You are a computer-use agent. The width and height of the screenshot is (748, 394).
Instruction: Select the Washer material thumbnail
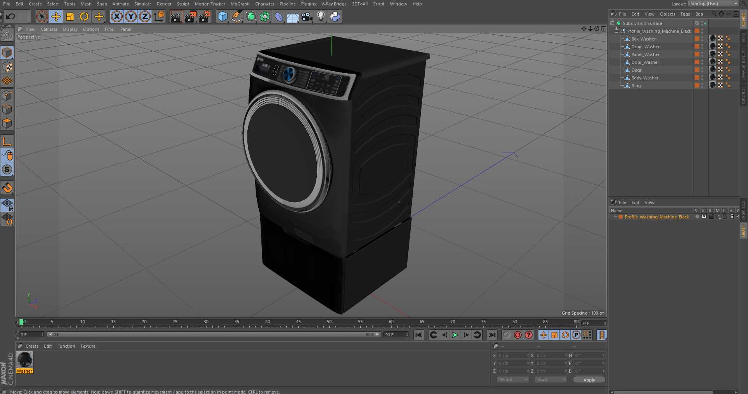click(x=25, y=360)
